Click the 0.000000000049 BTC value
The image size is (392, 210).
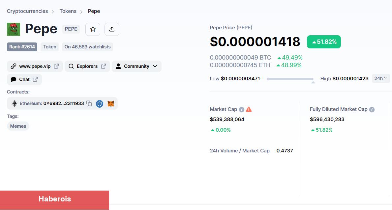240,57
